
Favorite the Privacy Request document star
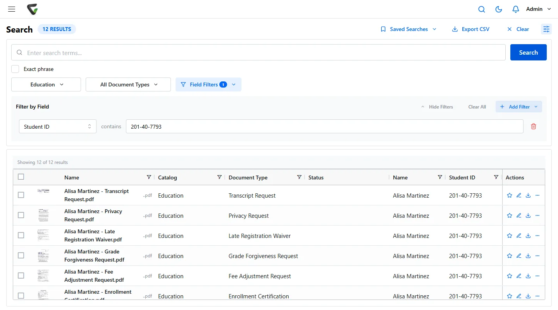coord(510,215)
